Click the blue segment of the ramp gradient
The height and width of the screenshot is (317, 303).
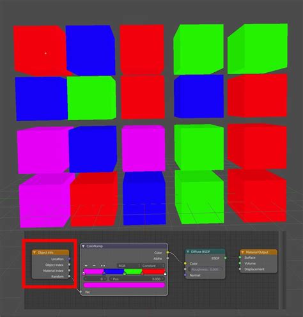point(114,271)
